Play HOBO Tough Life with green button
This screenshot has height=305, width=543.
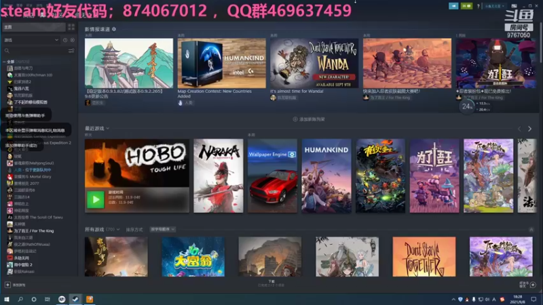coord(95,199)
